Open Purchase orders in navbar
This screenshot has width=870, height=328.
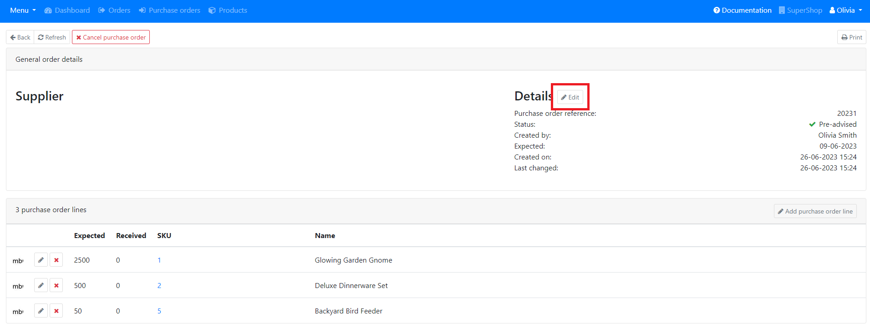tap(169, 10)
